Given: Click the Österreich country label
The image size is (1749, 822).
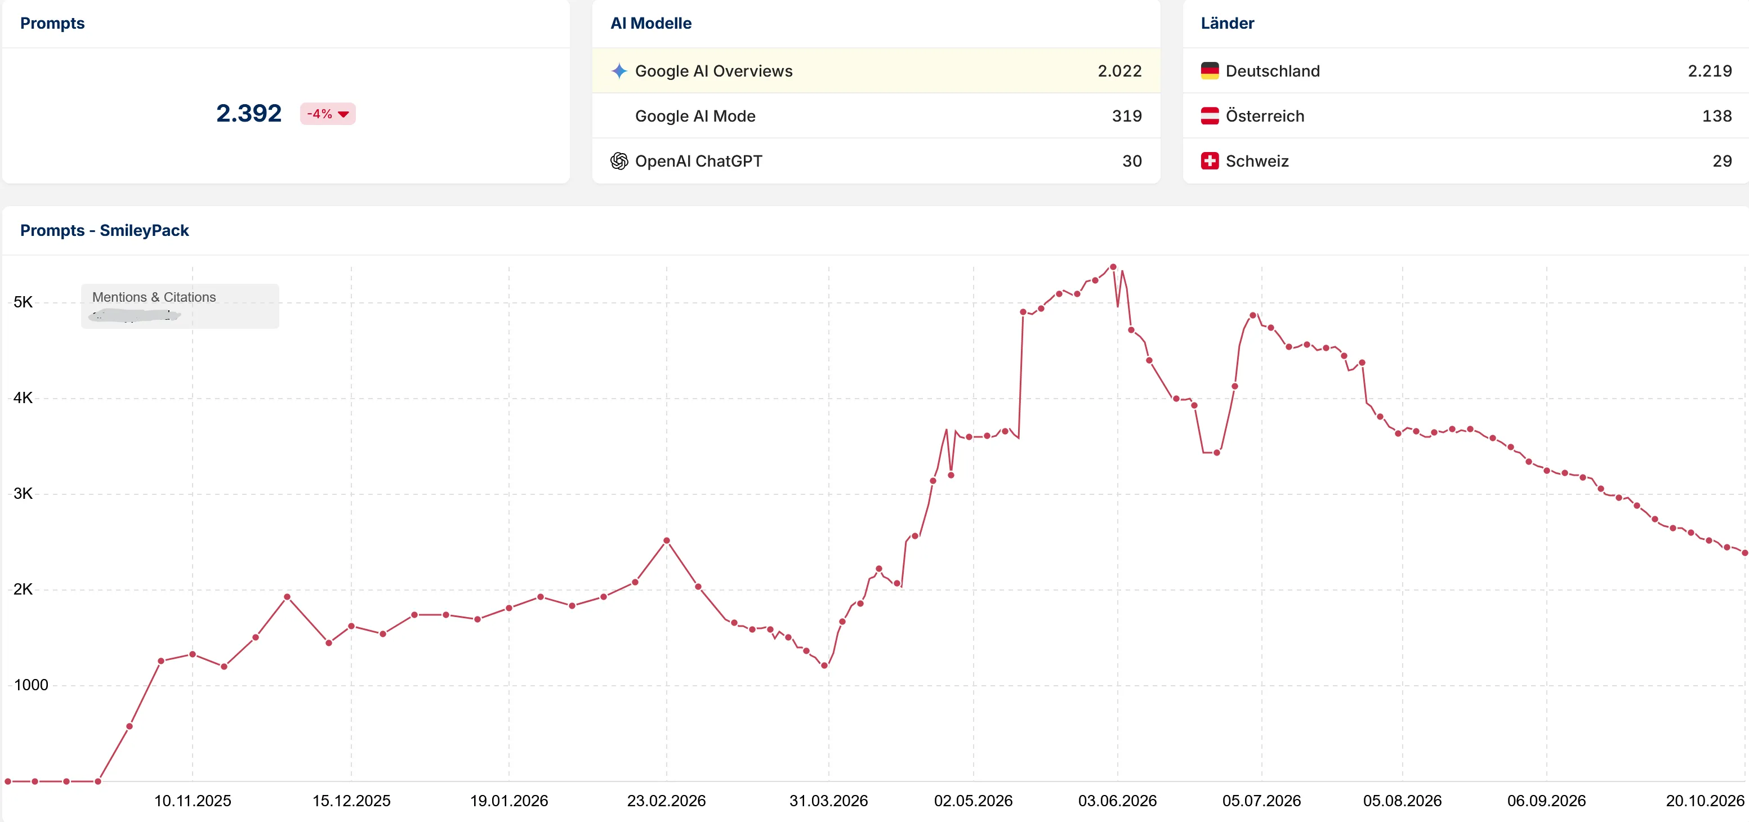Looking at the screenshot, I should [1265, 116].
